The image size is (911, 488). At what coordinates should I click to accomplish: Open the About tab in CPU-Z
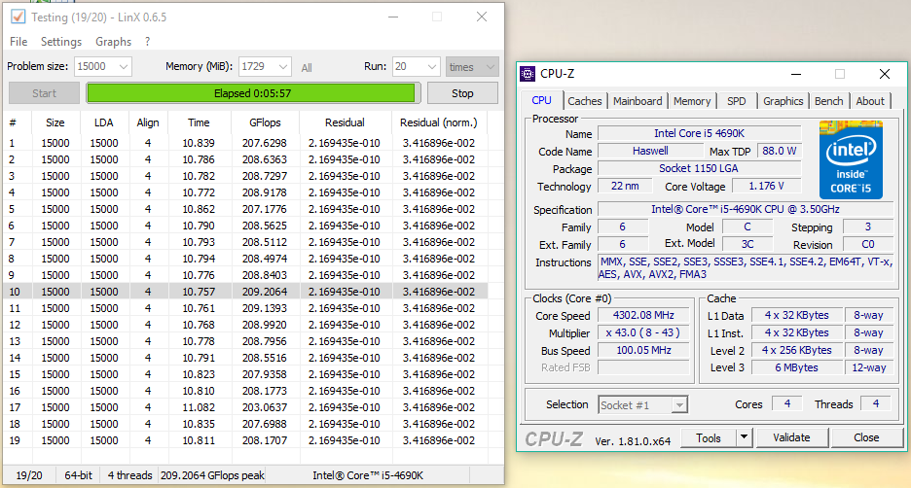(870, 101)
